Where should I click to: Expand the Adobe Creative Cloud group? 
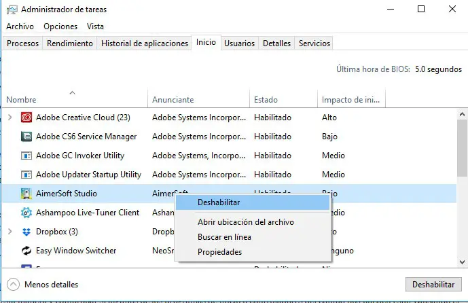tap(10, 118)
